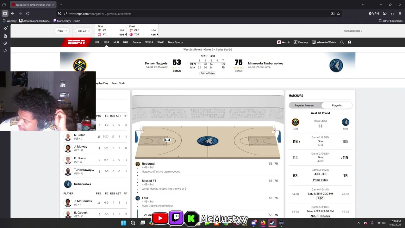Expand More Sports menu

click(175, 42)
